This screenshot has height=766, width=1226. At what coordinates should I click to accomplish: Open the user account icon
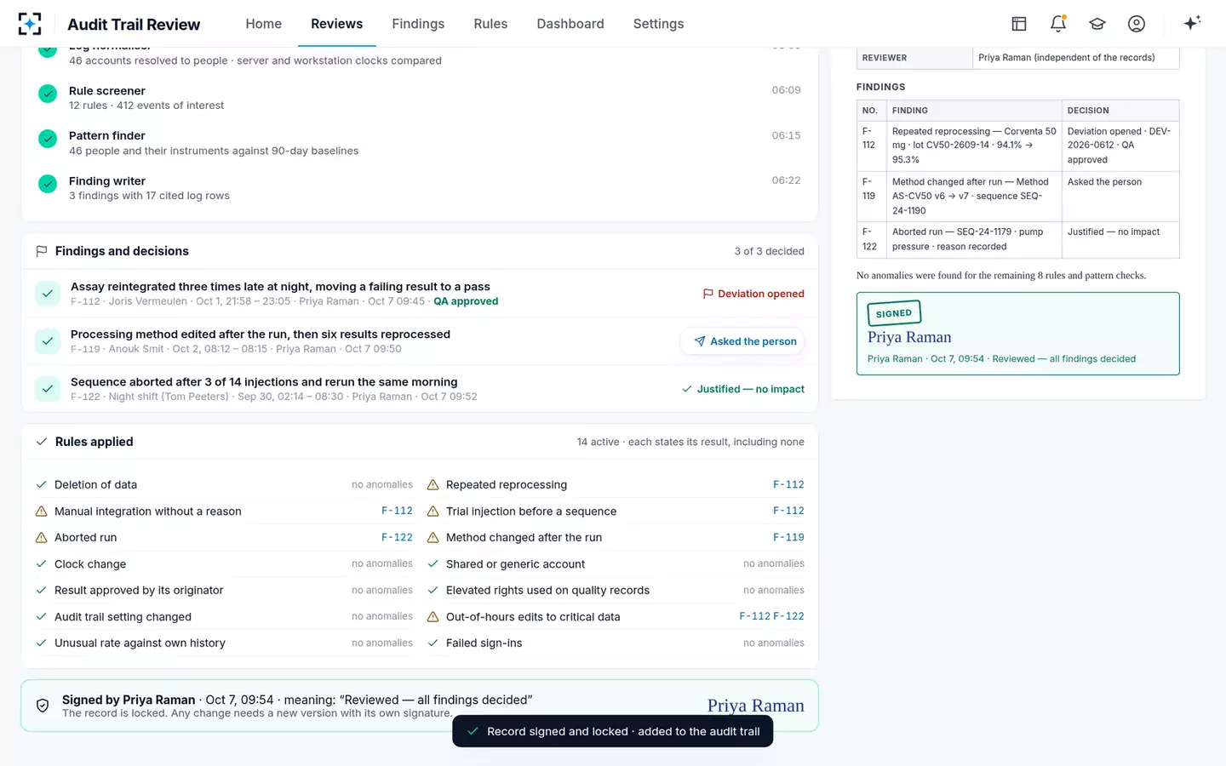pos(1137,24)
